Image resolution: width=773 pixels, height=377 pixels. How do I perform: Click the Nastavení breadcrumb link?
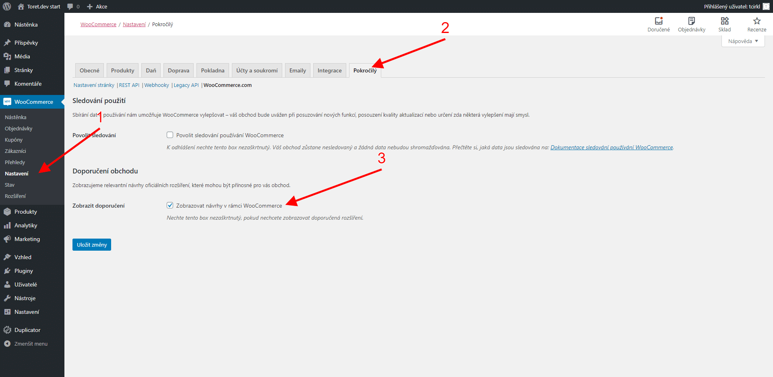tap(134, 24)
